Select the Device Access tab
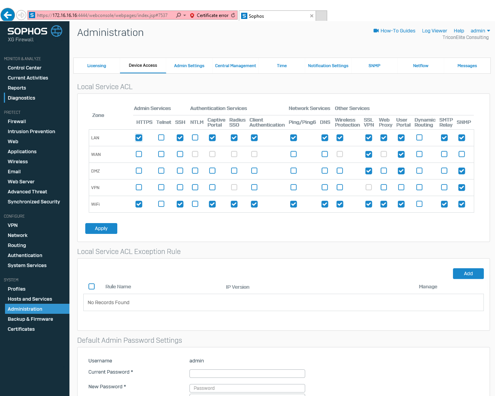Viewport: 495px width, 396px height. pyautogui.click(x=143, y=65)
